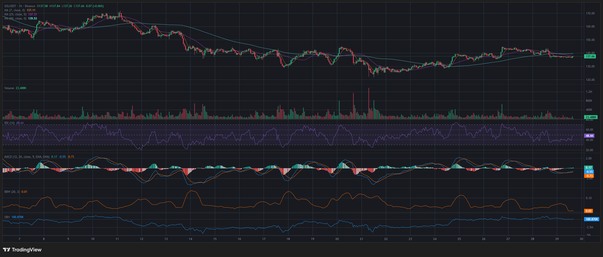Click the volume value label 23.488K
The image size is (603, 257).
coord(591,117)
